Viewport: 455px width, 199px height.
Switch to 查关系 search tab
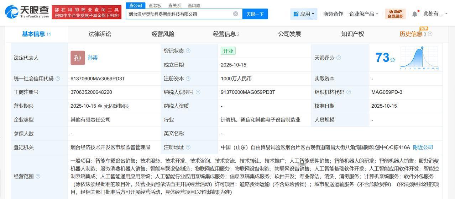click(174, 5)
